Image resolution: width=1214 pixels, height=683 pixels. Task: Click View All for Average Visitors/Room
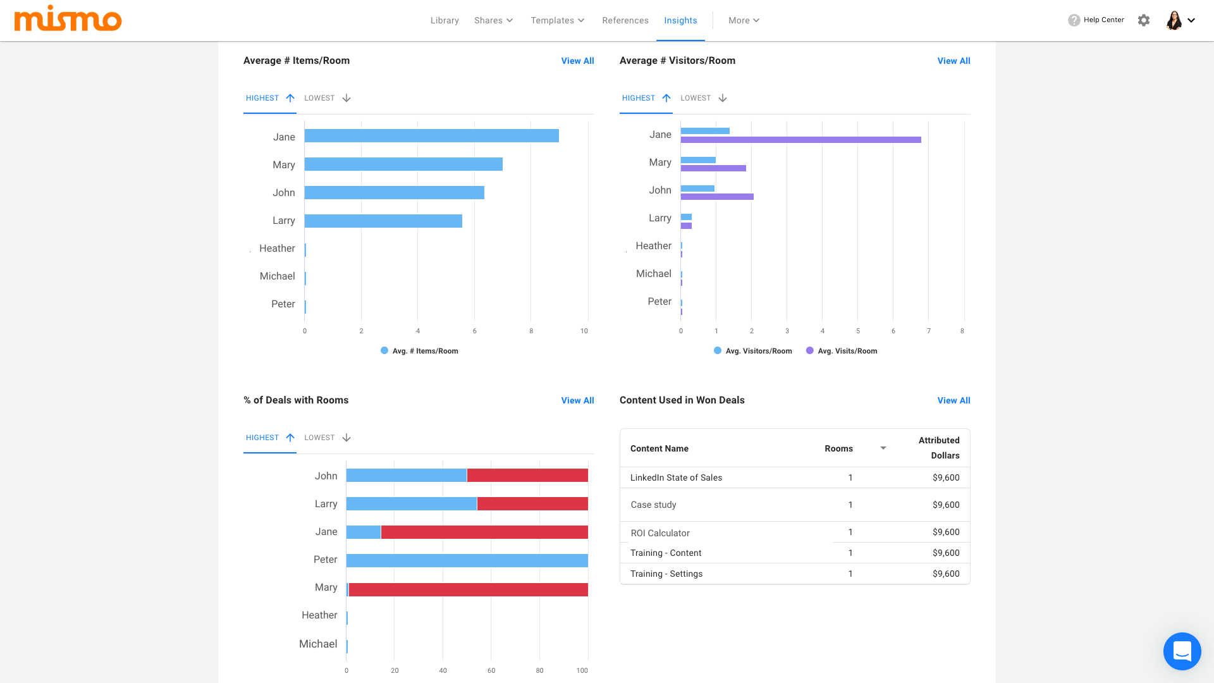[953, 61]
